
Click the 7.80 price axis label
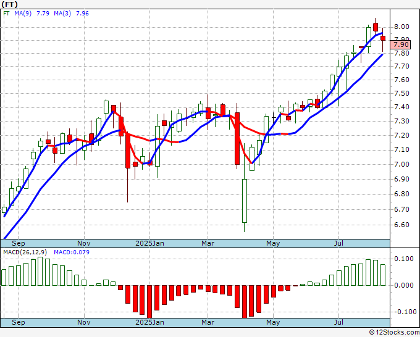coord(401,53)
